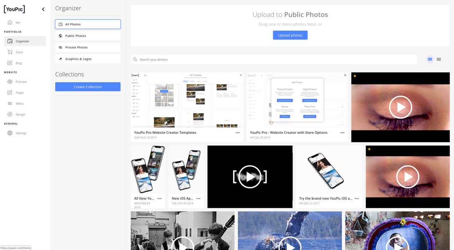The height and width of the screenshot is (250, 454).
Task: Switch to the denser small-grid view
Action: coord(438,59)
